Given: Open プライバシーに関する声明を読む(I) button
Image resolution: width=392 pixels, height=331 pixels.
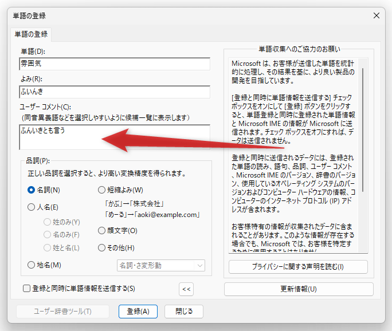Looking at the screenshot, I should coord(298,267).
